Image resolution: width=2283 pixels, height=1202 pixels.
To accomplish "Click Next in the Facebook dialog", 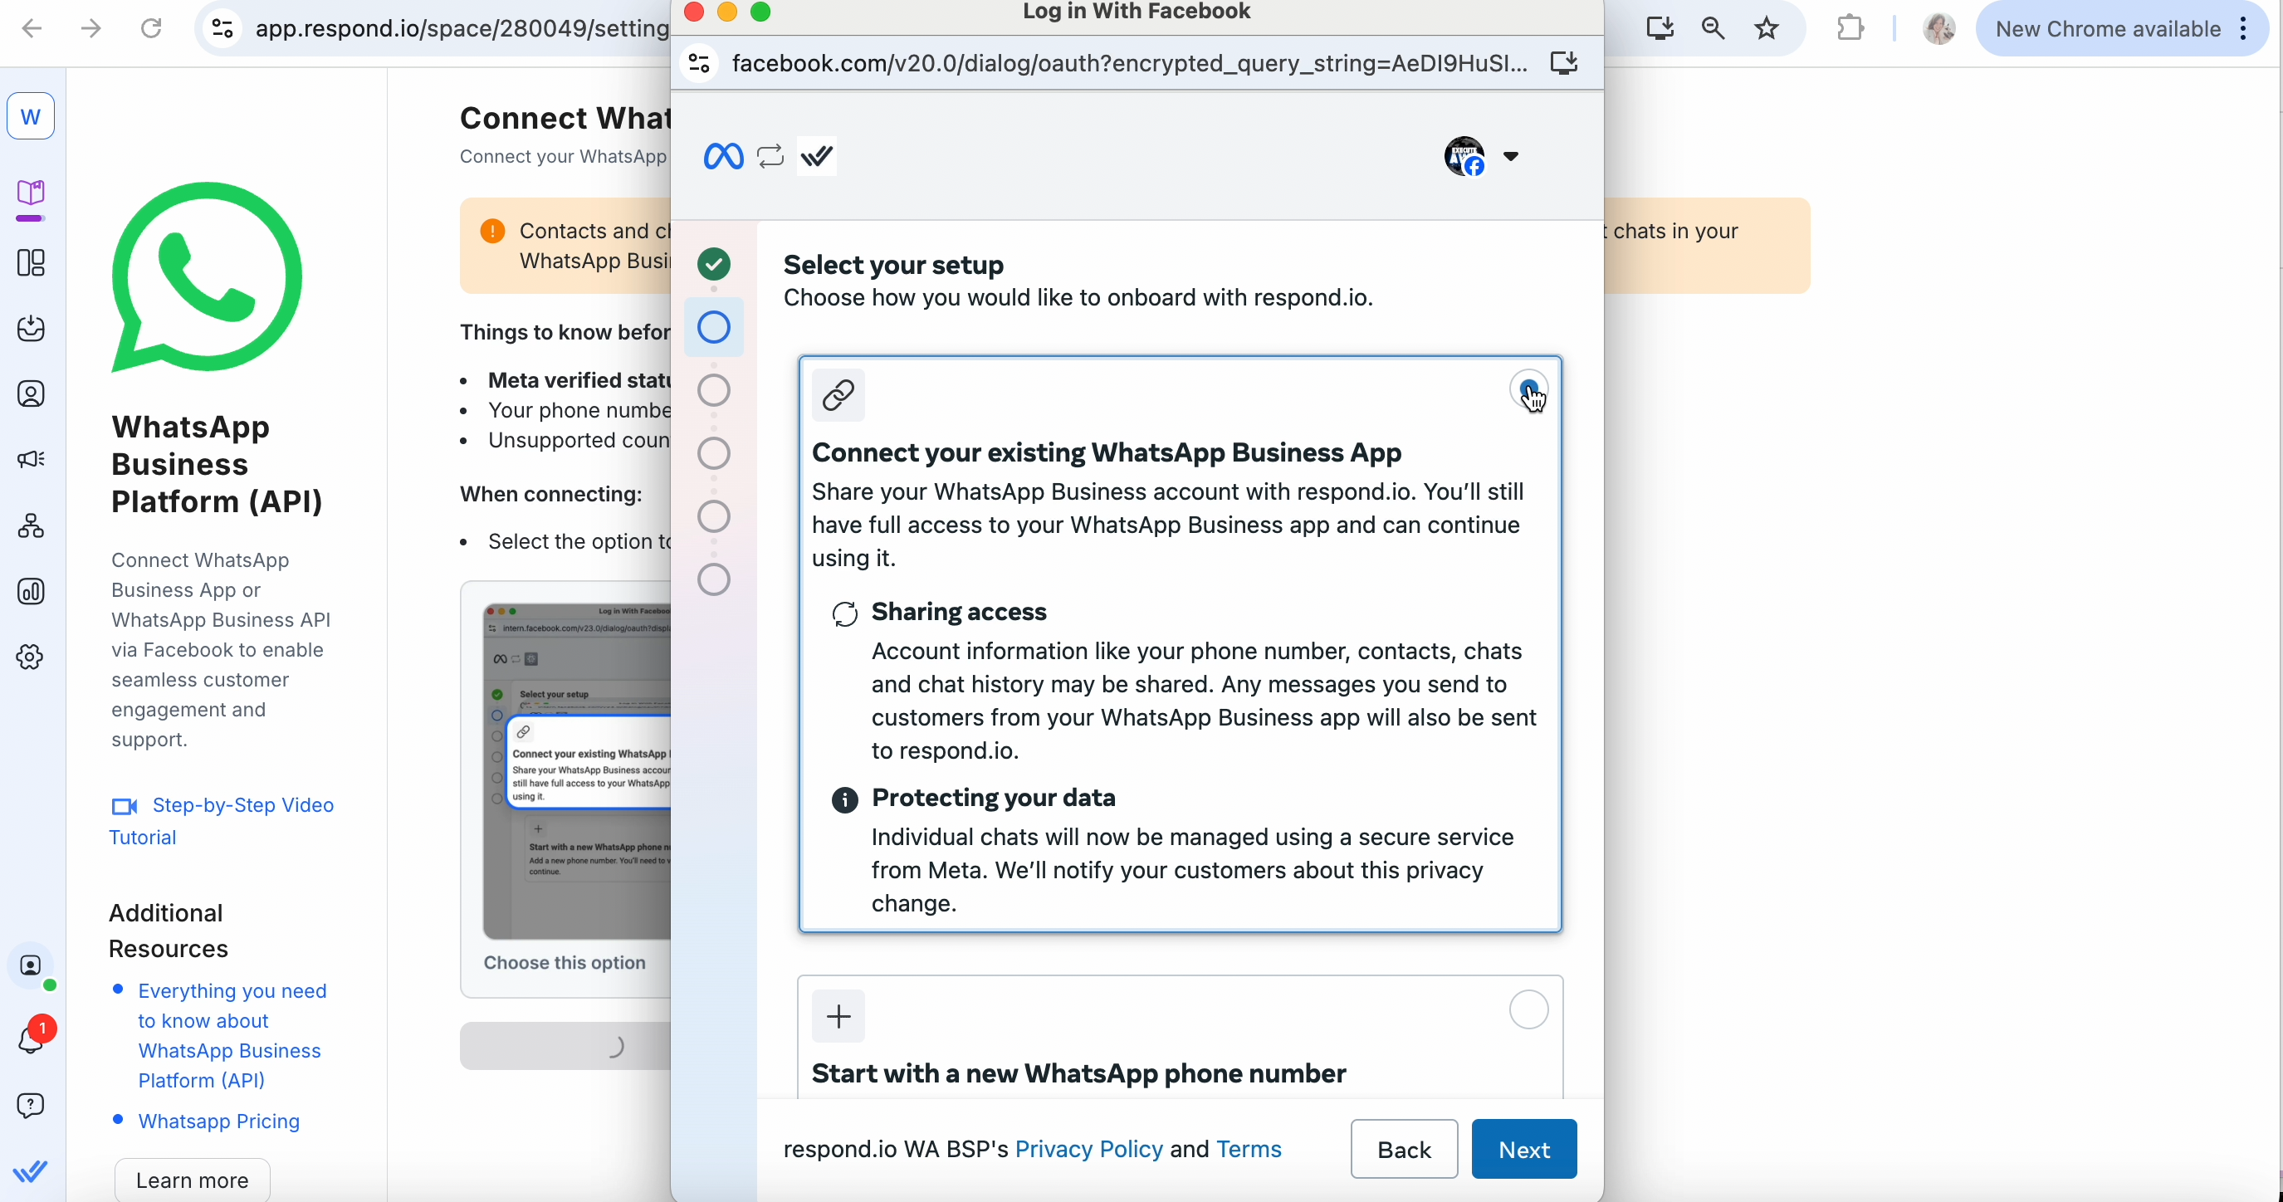I will click(1523, 1149).
